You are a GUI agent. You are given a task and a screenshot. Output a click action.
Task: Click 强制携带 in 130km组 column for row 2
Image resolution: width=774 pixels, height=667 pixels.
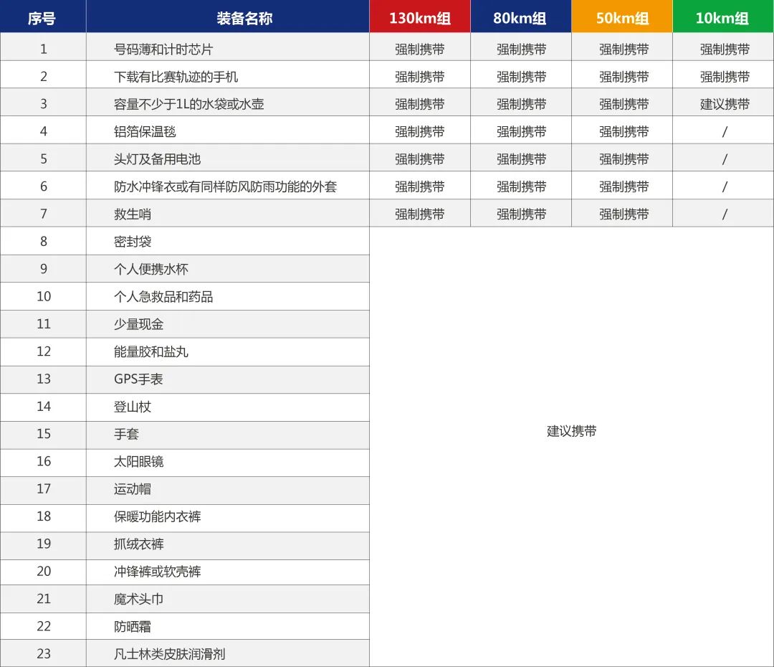click(x=419, y=77)
